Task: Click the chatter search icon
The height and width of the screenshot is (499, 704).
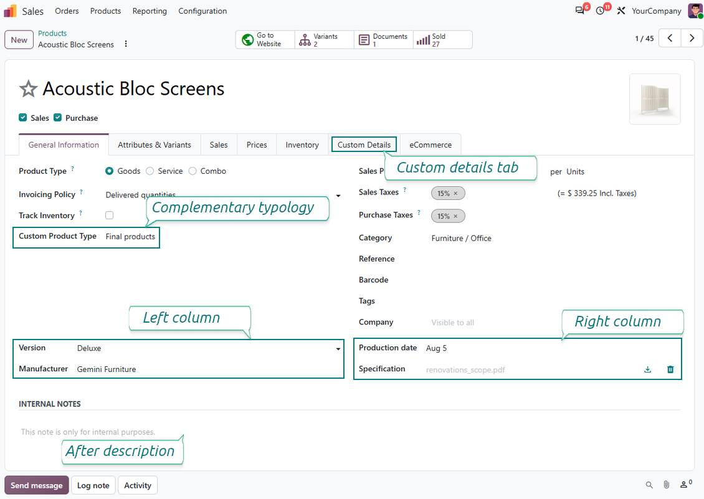Action: coord(649,485)
